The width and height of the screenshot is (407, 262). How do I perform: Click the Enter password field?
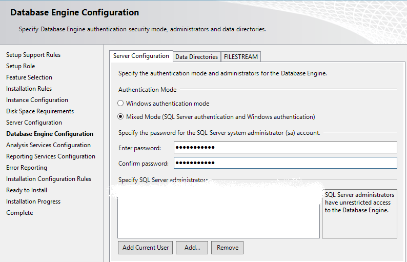tap(285, 148)
